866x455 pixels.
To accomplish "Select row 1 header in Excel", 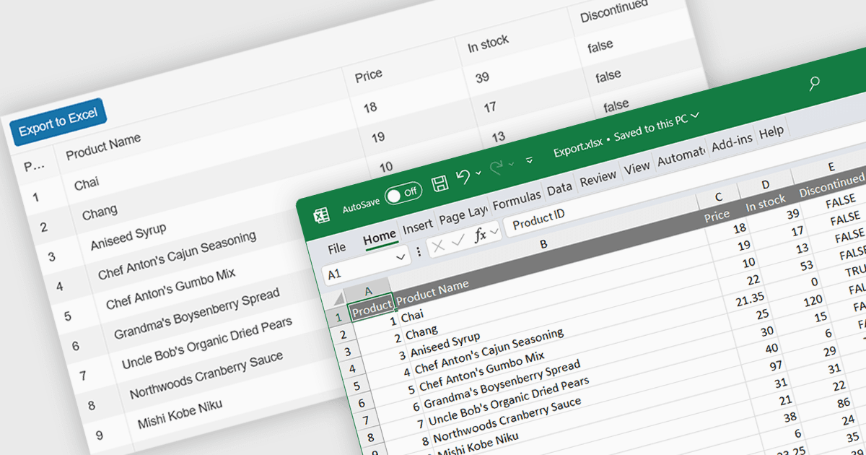I will pyautogui.click(x=338, y=318).
